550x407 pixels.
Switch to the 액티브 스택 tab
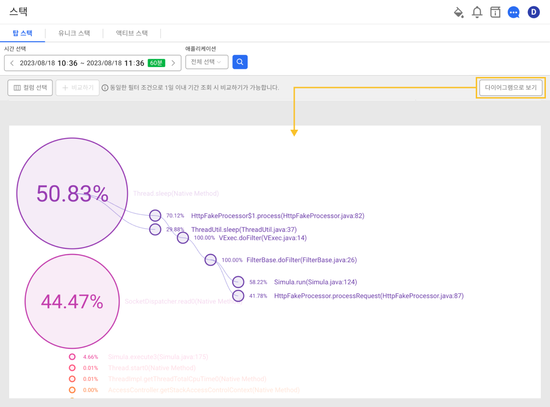click(132, 33)
